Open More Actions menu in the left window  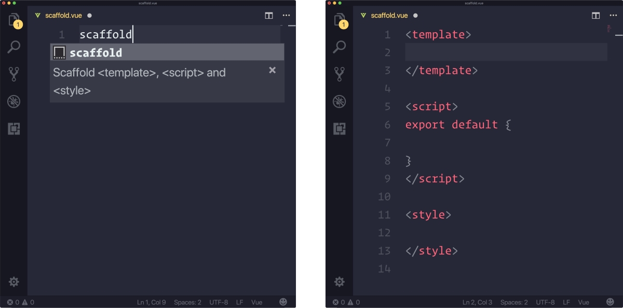[286, 16]
